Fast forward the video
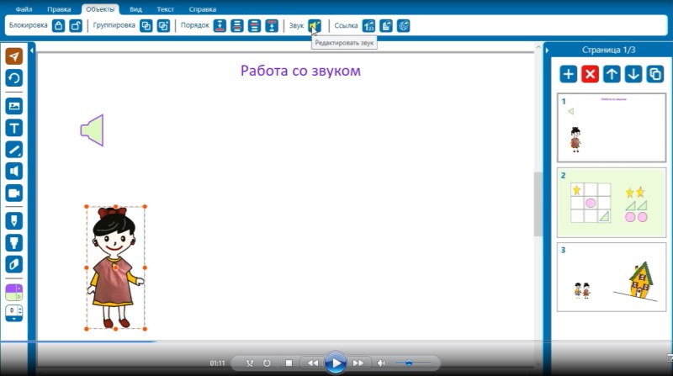The image size is (673, 376). [358, 363]
